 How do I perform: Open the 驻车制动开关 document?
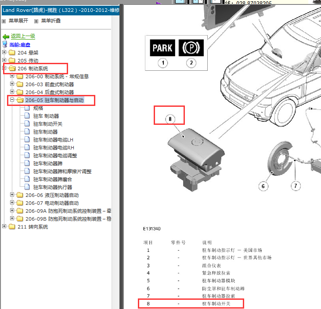(48, 124)
